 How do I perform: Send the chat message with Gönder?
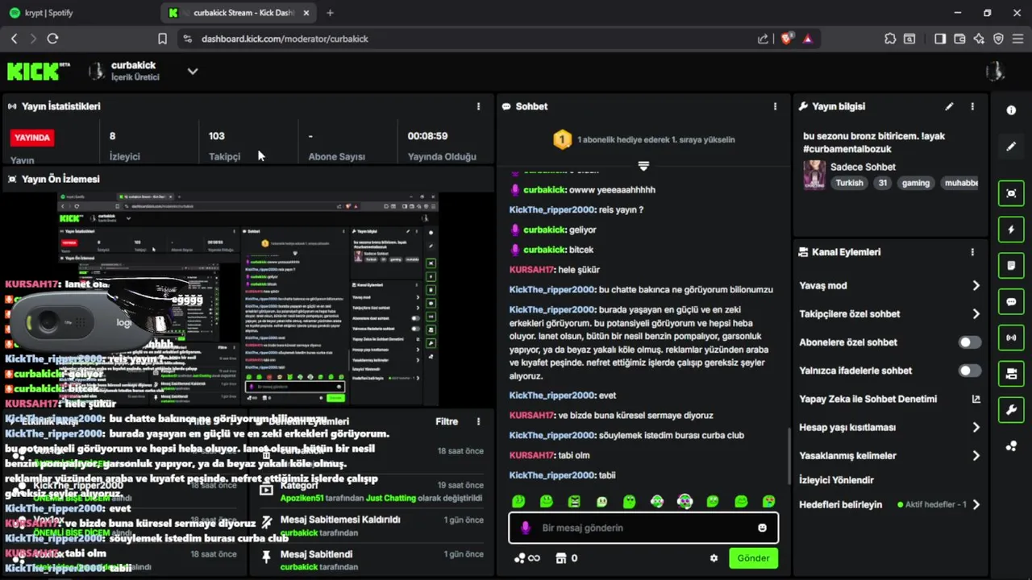[753, 558]
